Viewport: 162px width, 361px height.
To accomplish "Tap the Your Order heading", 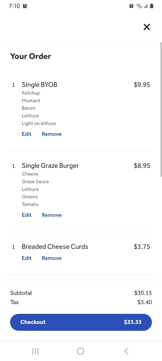I will point(31,56).
